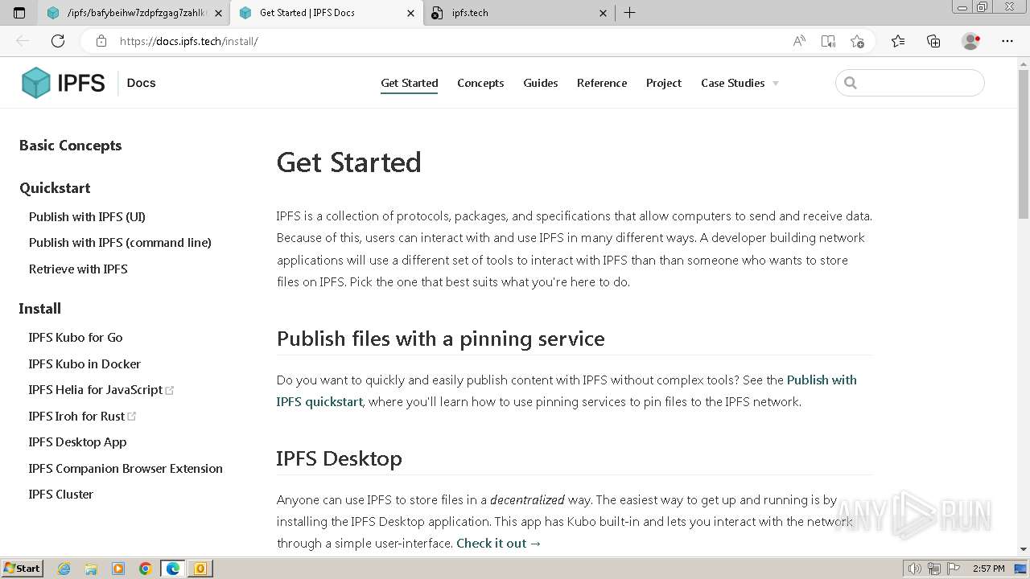Click the site lock info icon
1030x579 pixels.
click(x=101, y=41)
